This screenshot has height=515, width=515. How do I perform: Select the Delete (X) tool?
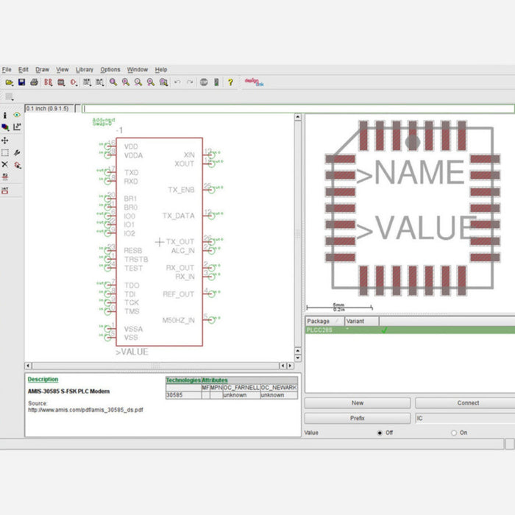(x=5, y=165)
